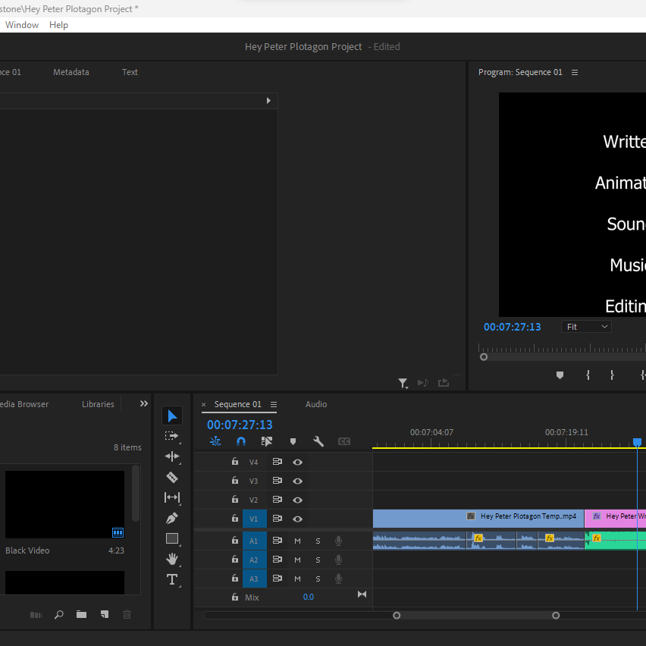Switch to the Metadata tab
Screen dimensions: 646x646
(71, 72)
